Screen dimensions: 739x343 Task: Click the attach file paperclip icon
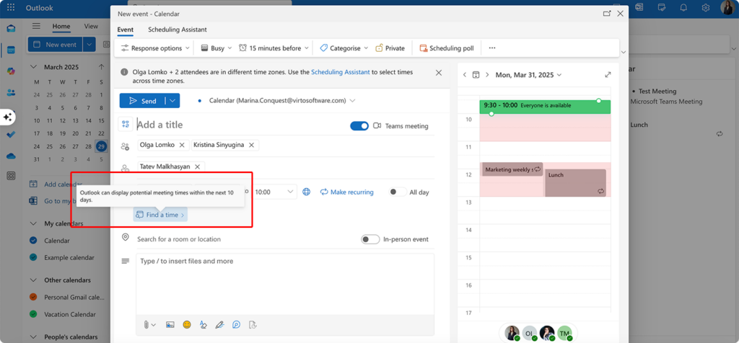click(x=147, y=325)
